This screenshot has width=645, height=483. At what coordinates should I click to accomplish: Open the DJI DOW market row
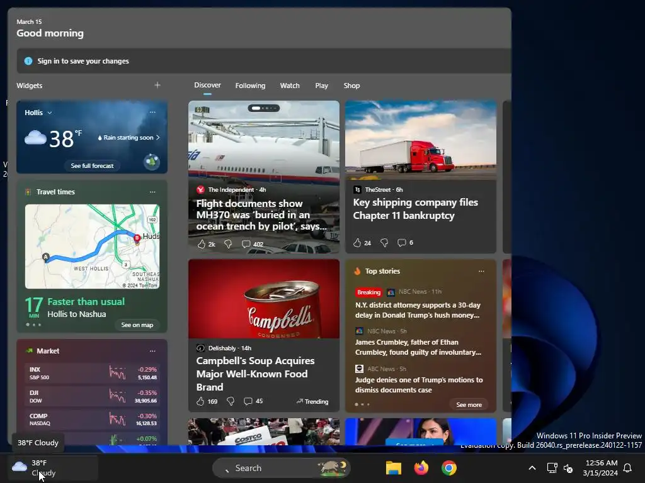pyautogui.click(x=92, y=396)
